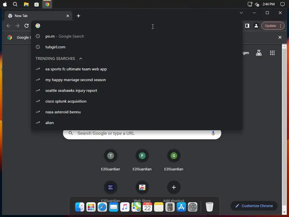Click Customize Chrome button
The image size is (289, 217).
pyautogui.click(x=254, y=206)
